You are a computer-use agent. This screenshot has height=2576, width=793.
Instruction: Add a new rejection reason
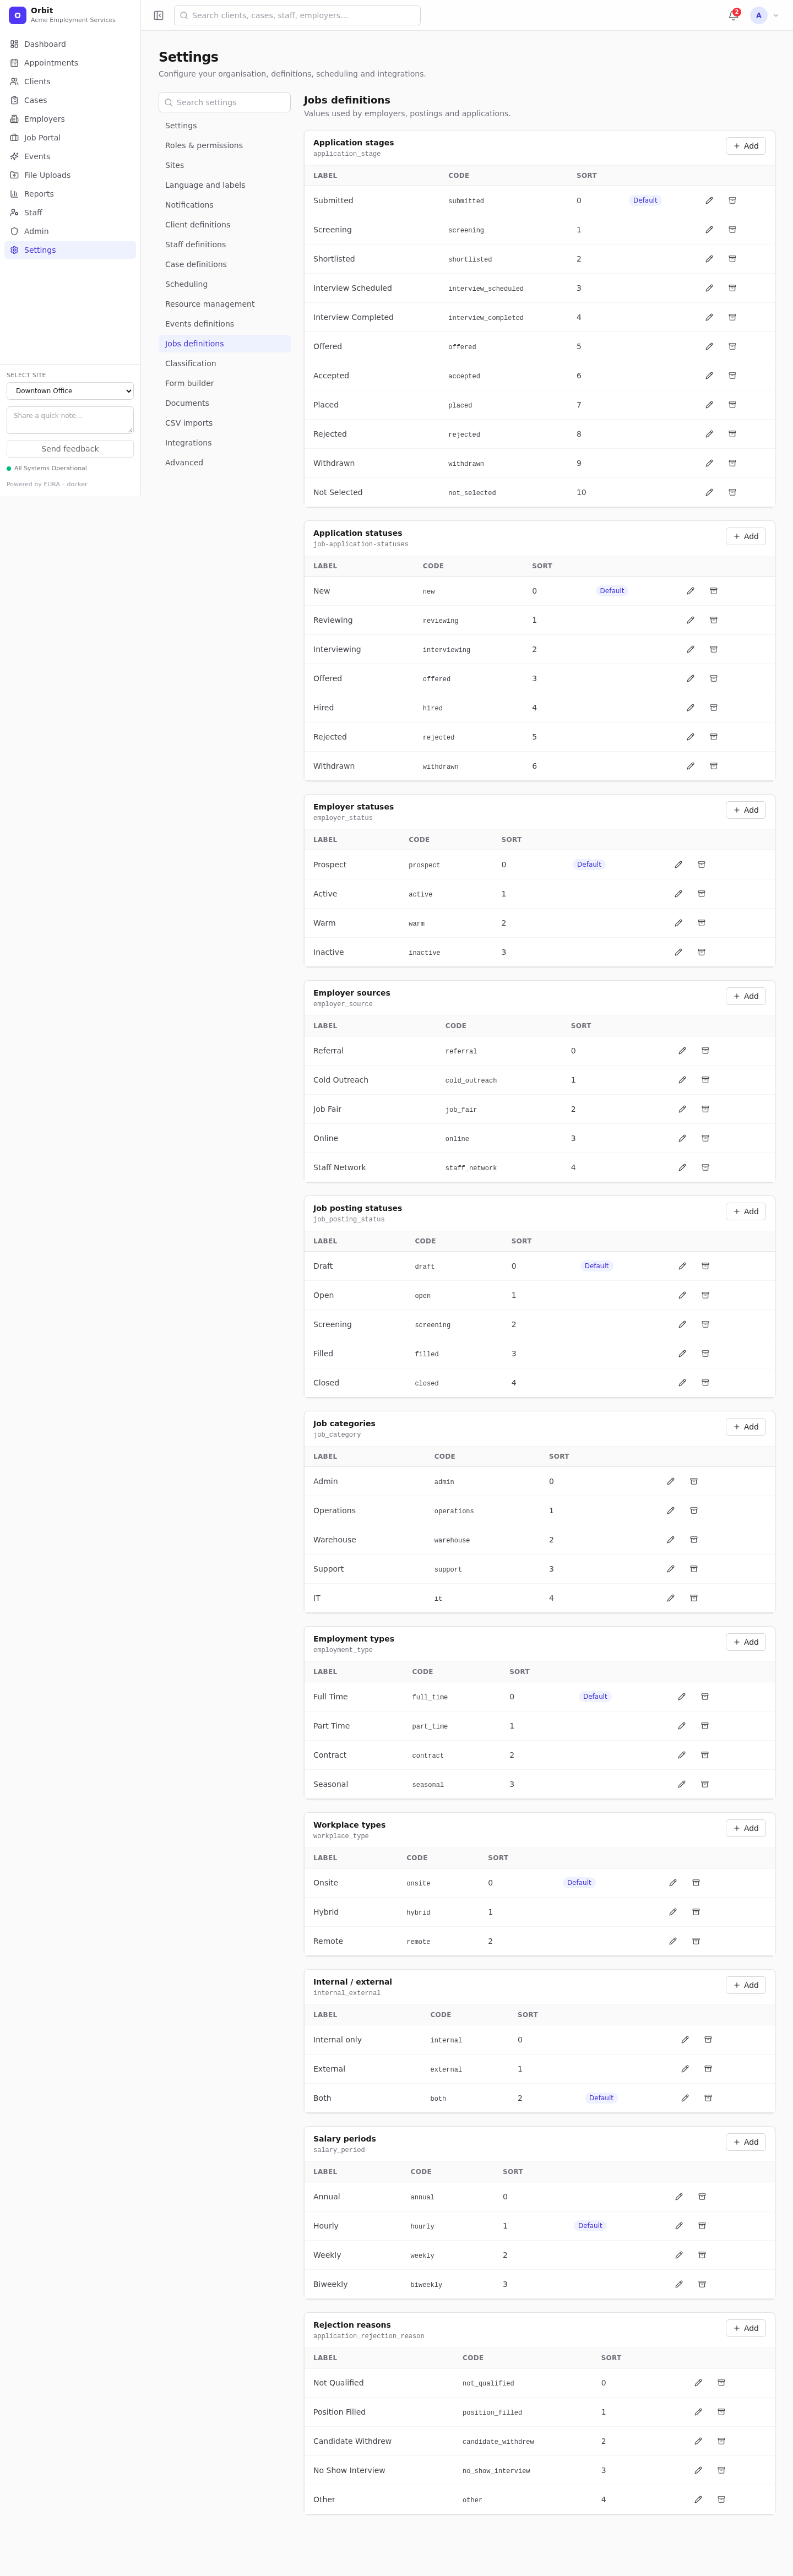pos(746,2328)
